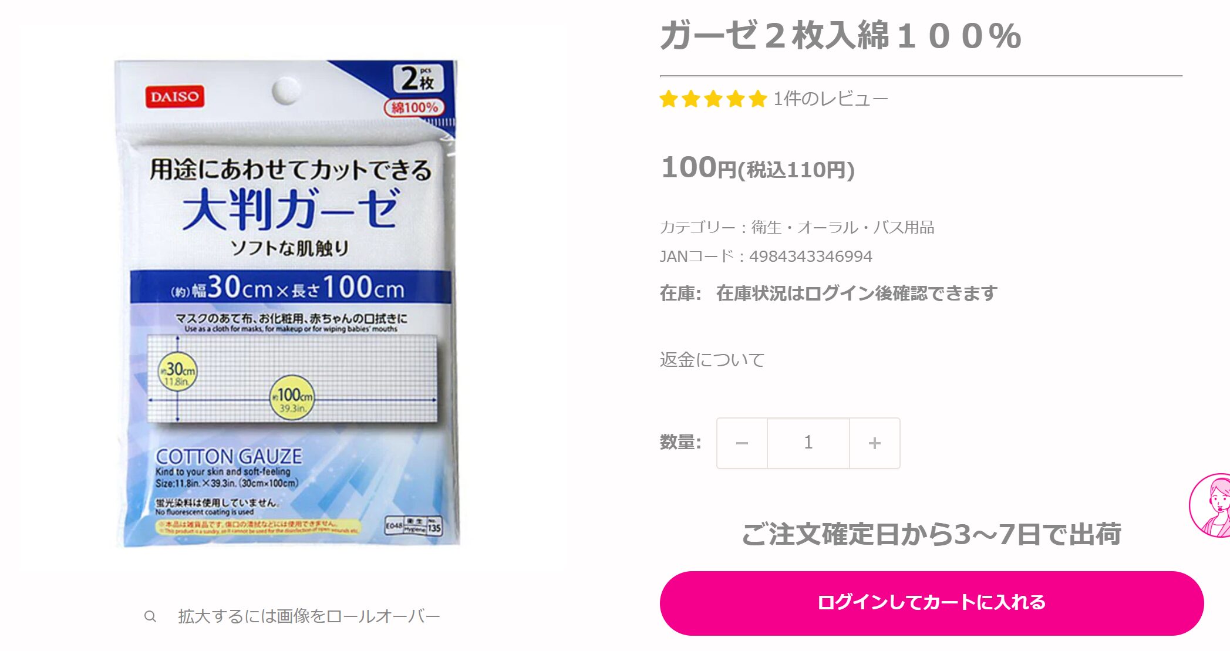The image size is (1230, 651).
Task: Click the 拡大するには画像をロールオーバー hint text
Action: coord(309,616)
